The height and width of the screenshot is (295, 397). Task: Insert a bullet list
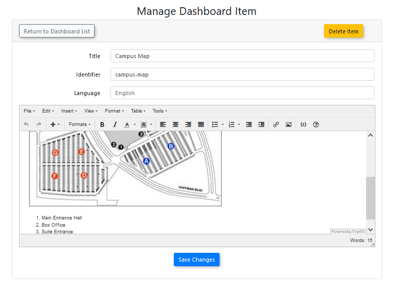coord(215,124)
